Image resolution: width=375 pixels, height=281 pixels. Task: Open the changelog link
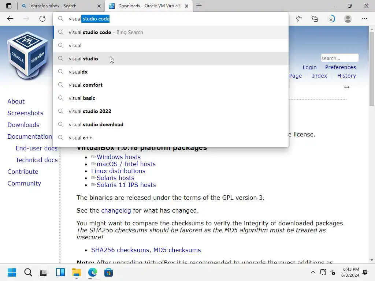116,210
